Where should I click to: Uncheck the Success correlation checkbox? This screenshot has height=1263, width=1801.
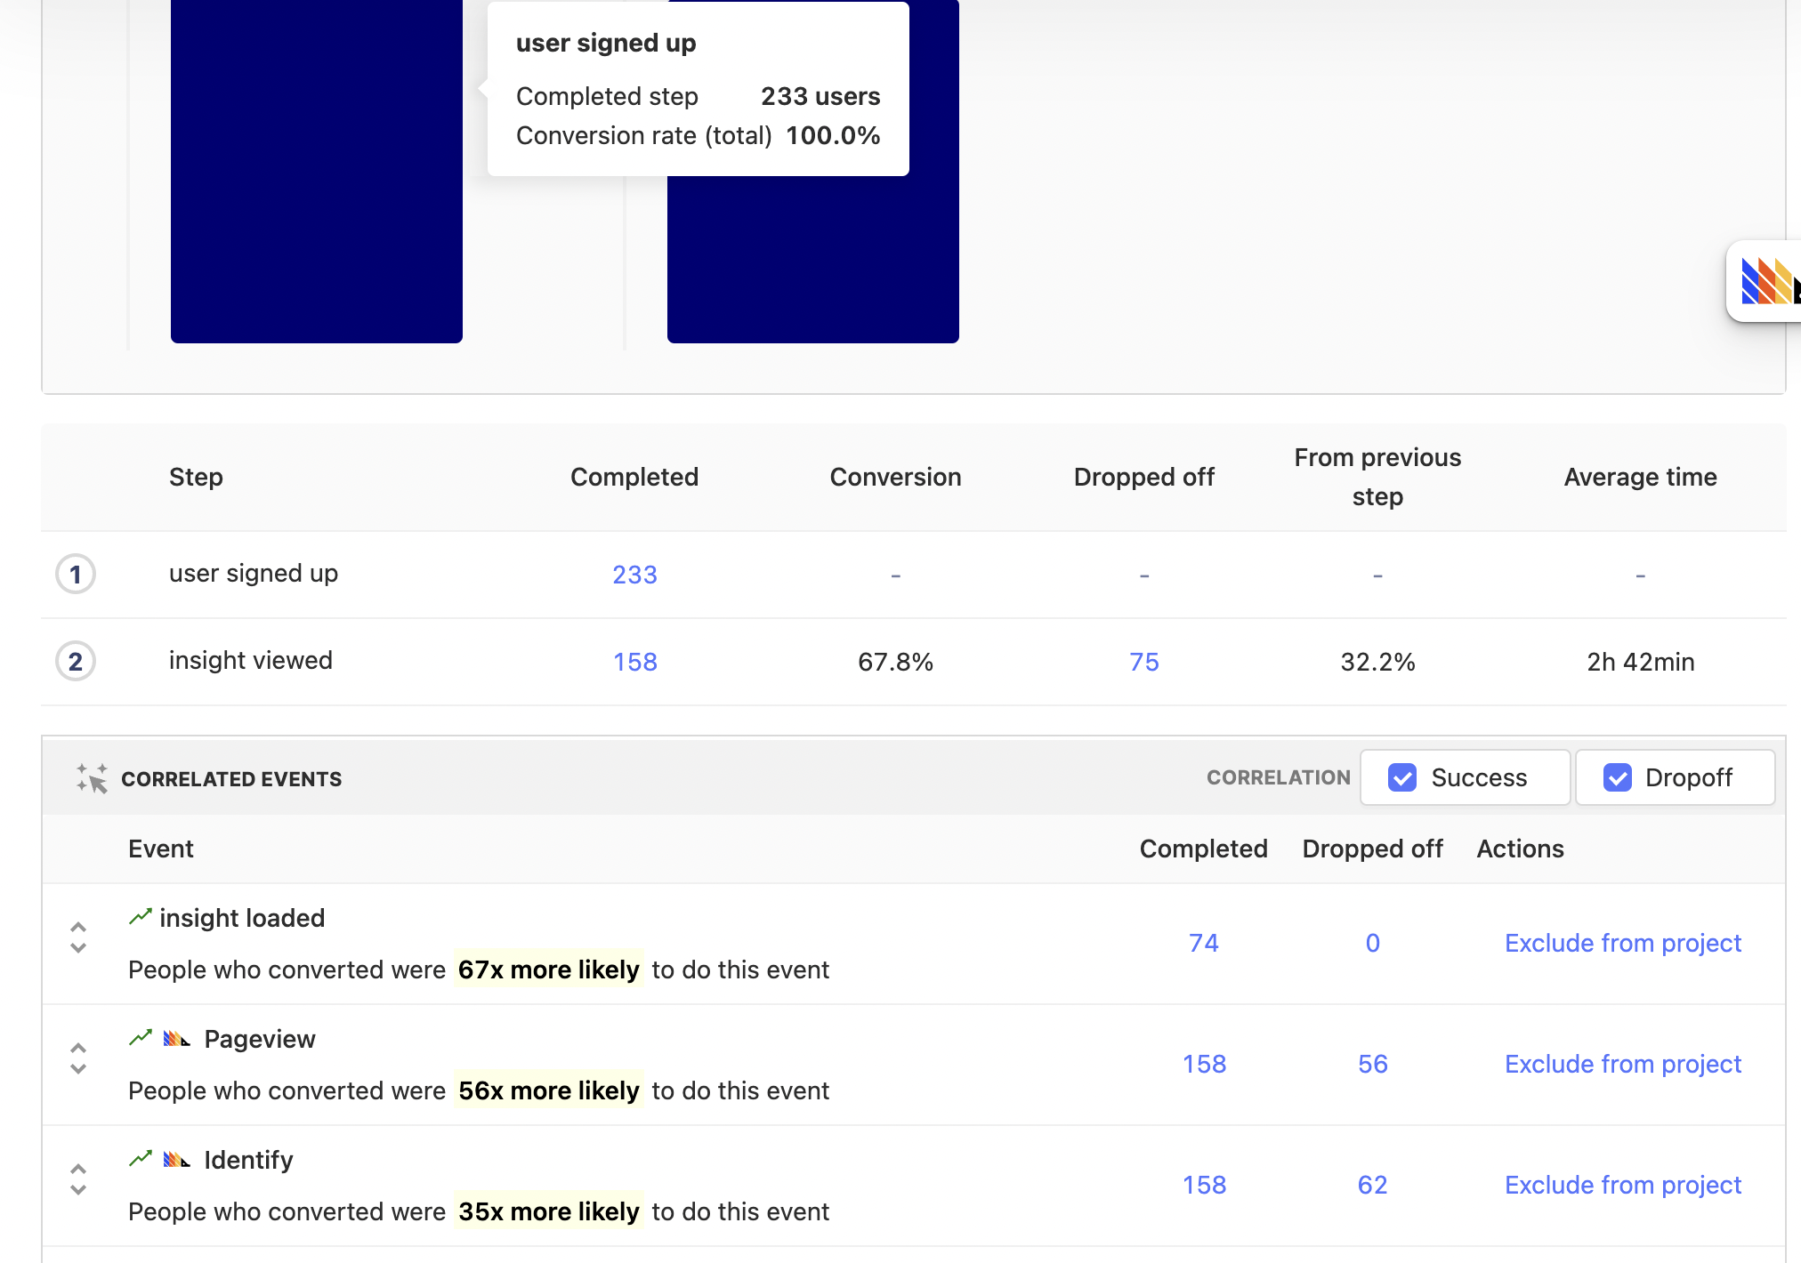1402,777
